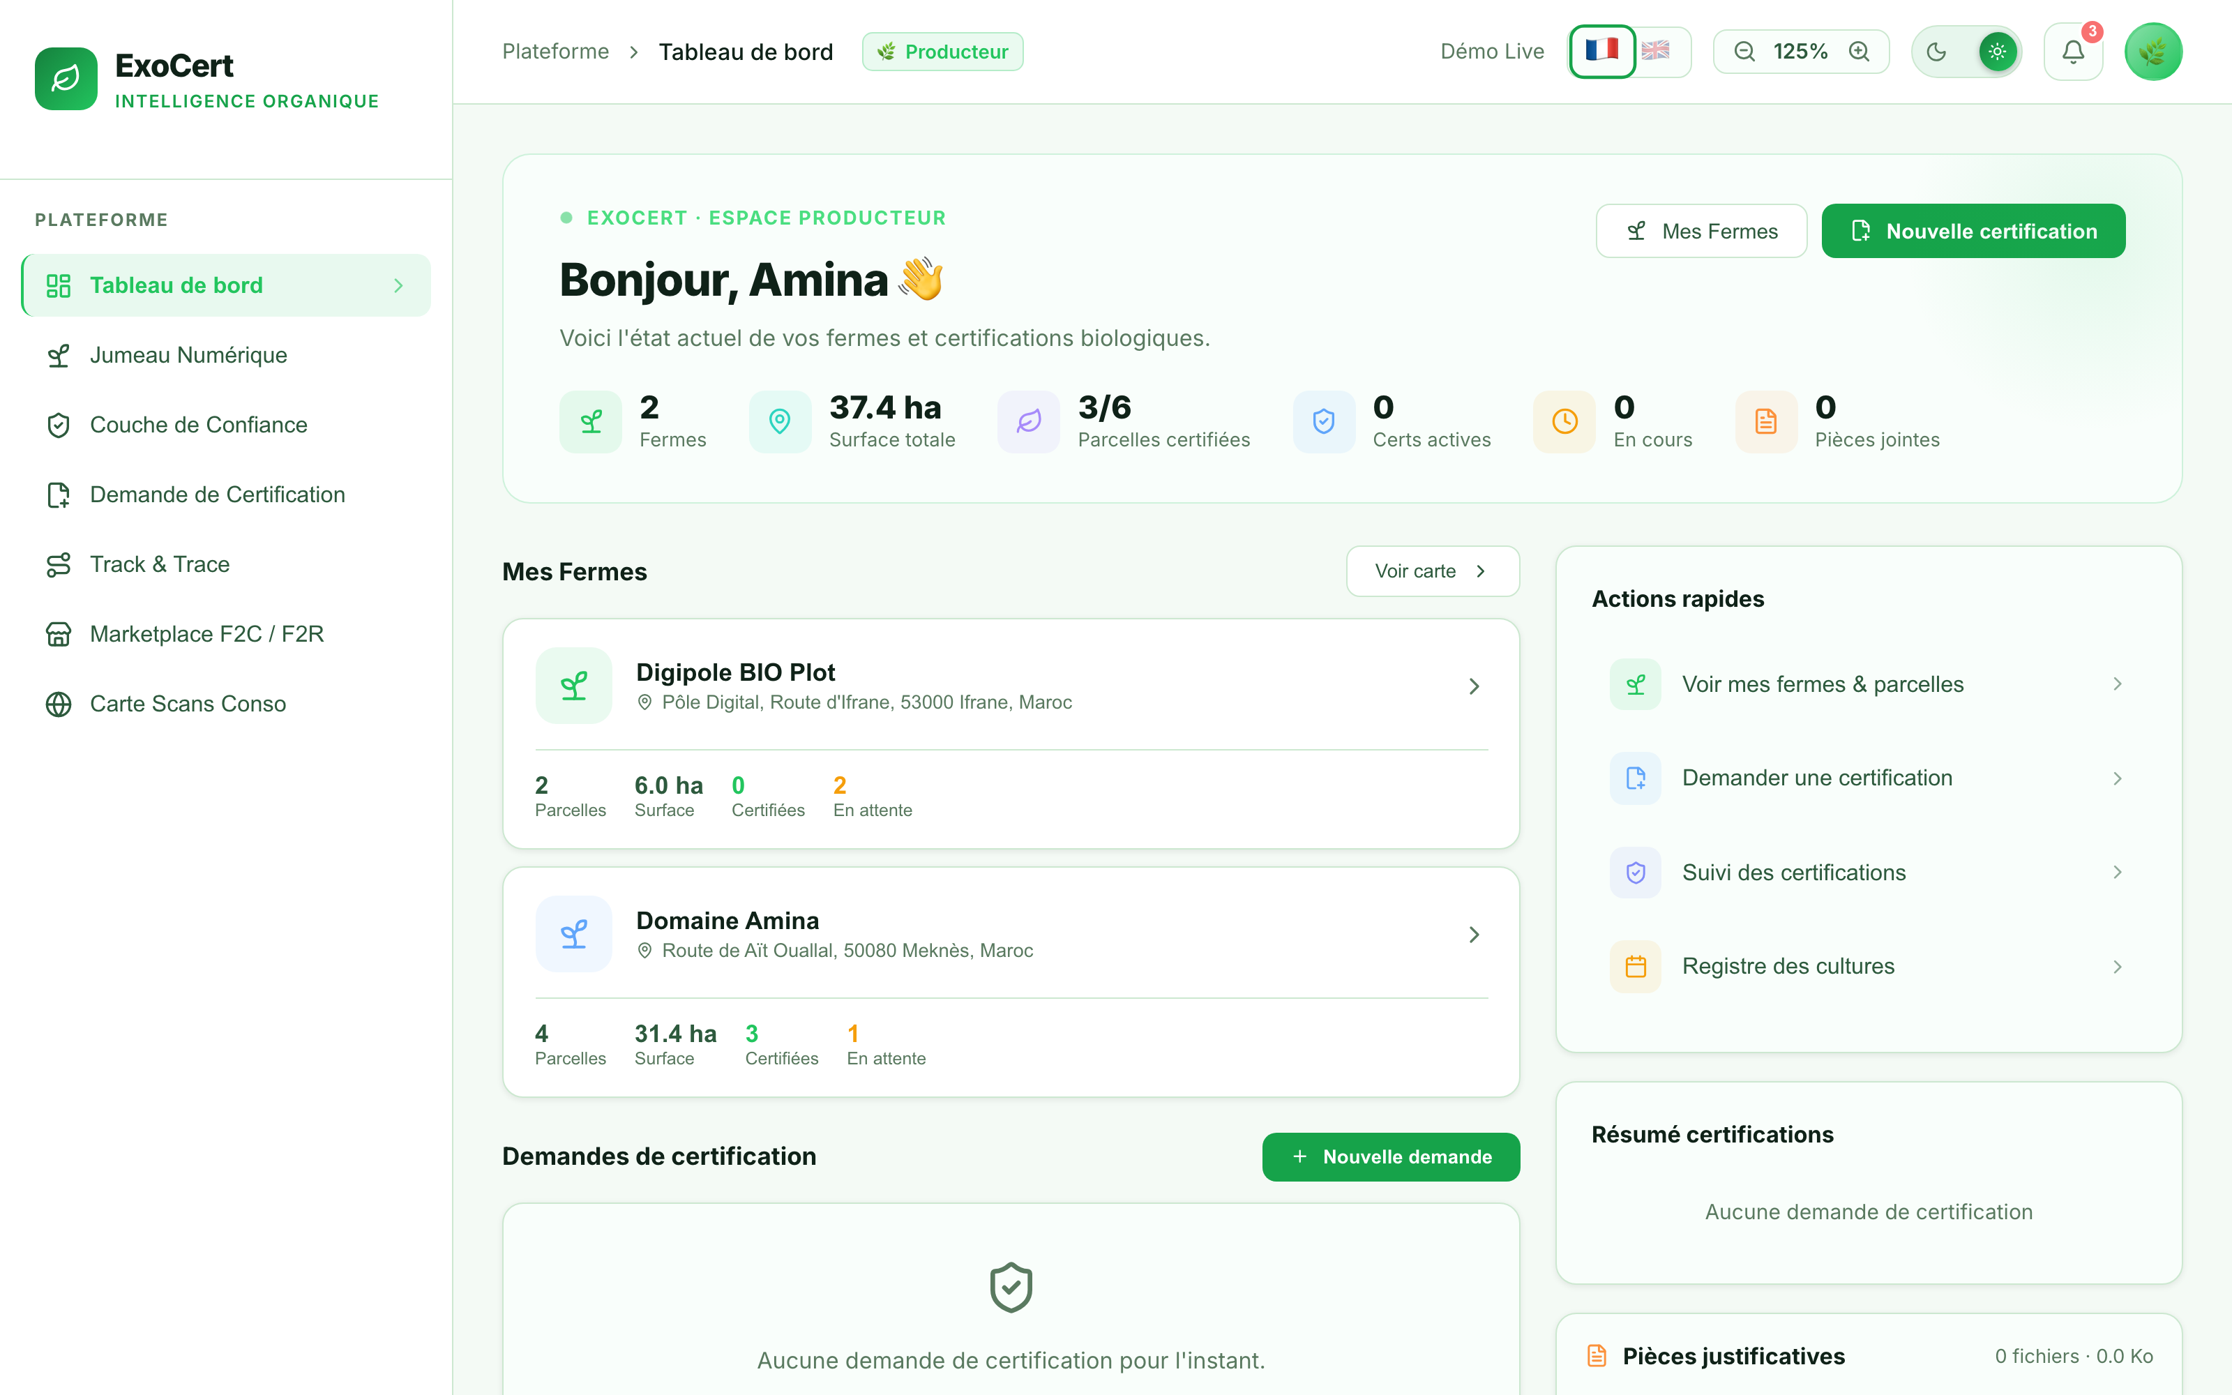Open Jumeau Numérique in sidebar
This screenshot has height=1395, width=2232.
226,355
